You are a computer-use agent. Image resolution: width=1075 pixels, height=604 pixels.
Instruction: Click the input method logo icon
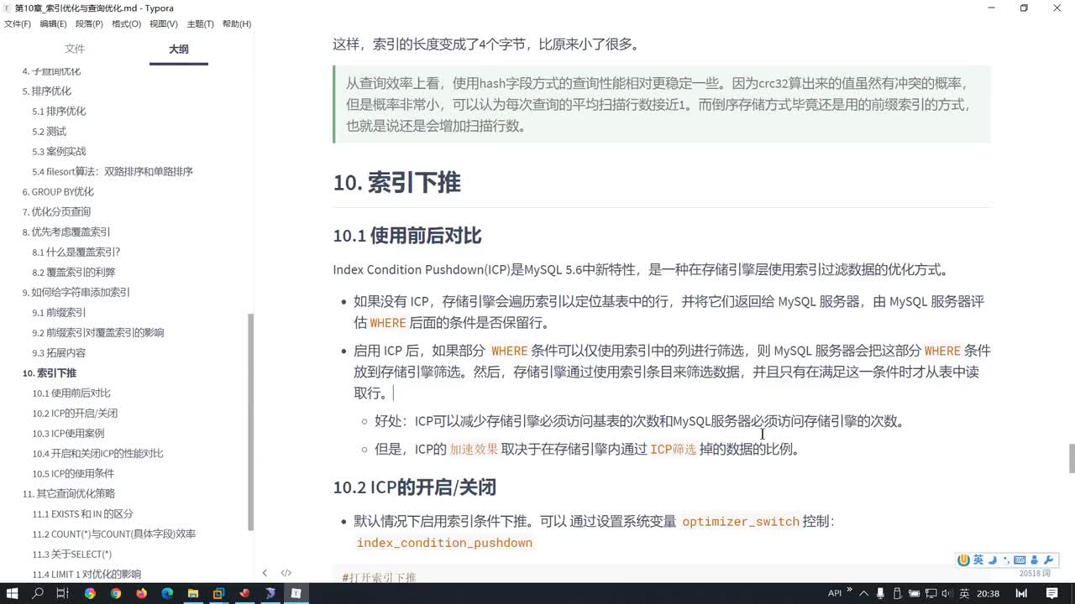coord(963,560)
